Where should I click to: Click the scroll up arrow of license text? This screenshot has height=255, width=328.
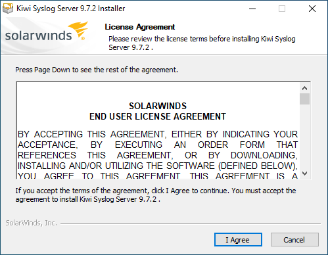tap(304, 88)
